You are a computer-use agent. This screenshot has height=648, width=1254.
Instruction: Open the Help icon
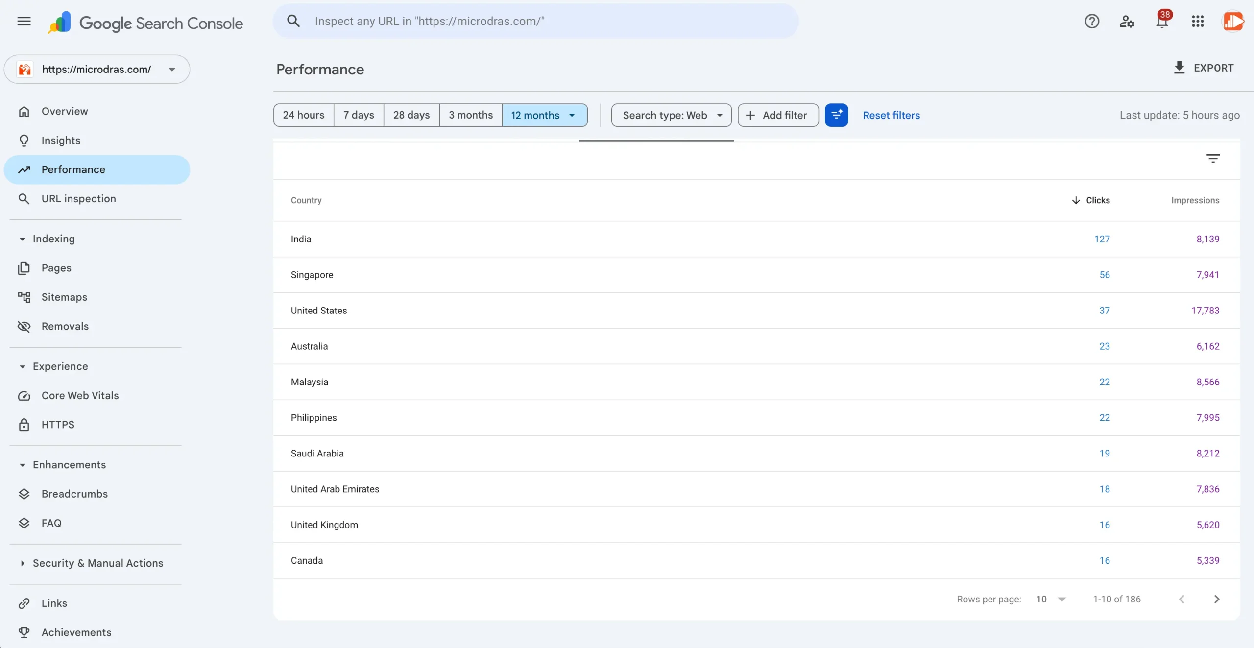tap(1092, 21)
